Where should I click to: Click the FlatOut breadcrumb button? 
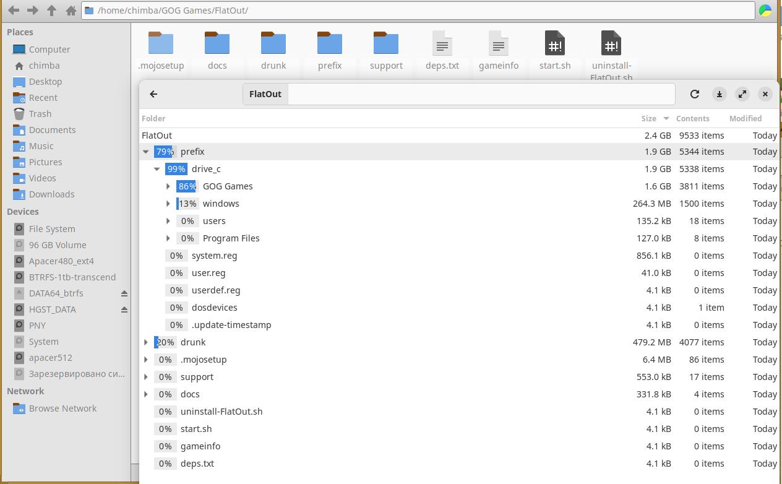point(265,94)
